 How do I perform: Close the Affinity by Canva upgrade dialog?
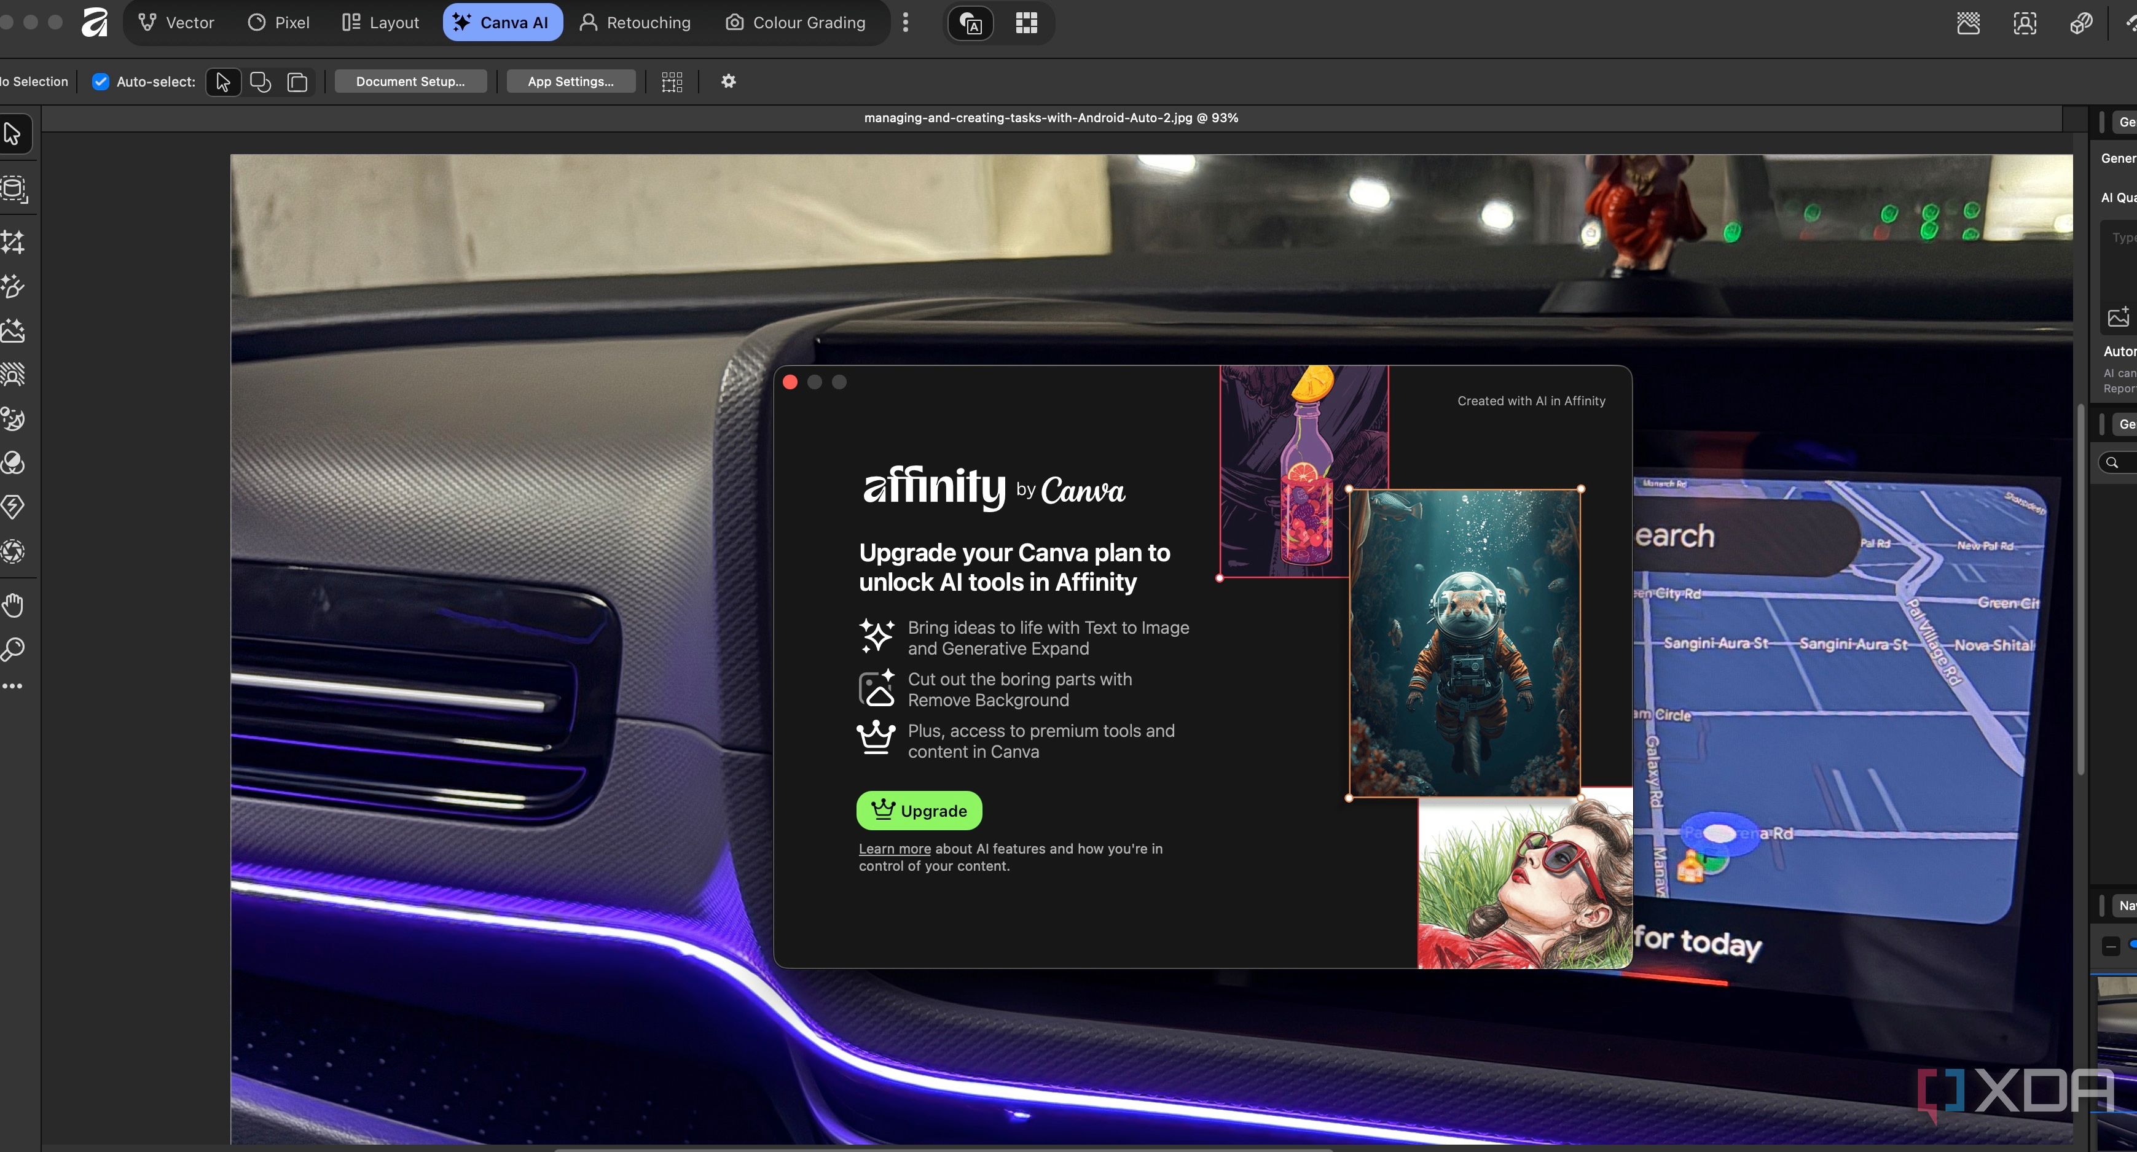pos(790,381)
